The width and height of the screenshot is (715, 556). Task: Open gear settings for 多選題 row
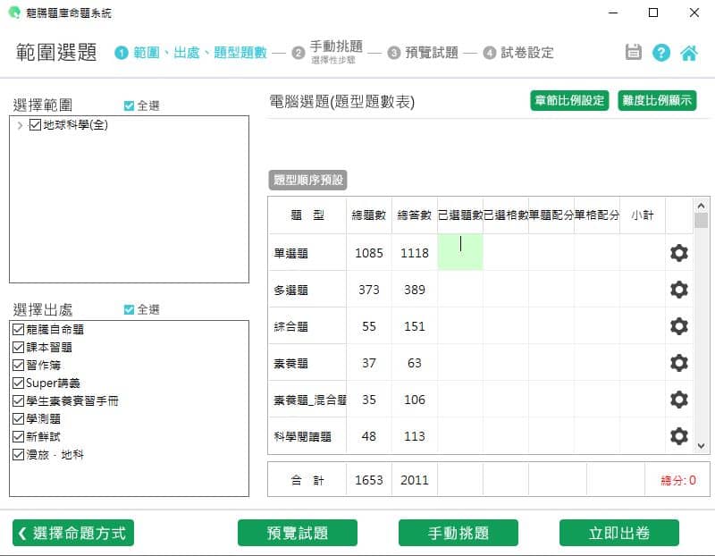point(679,290)
